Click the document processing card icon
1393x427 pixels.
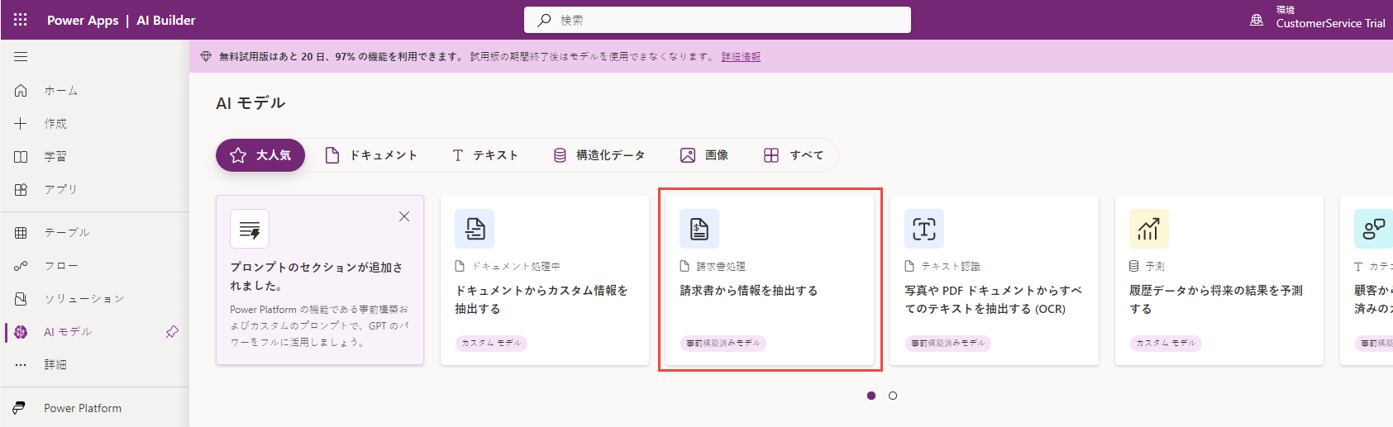[x=475, y=229]
